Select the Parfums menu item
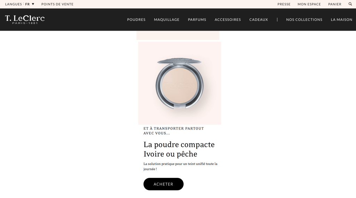 [197, 19]
